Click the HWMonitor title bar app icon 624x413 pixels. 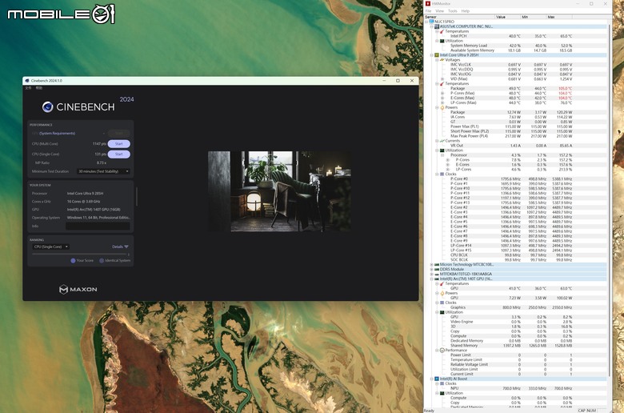428,3
